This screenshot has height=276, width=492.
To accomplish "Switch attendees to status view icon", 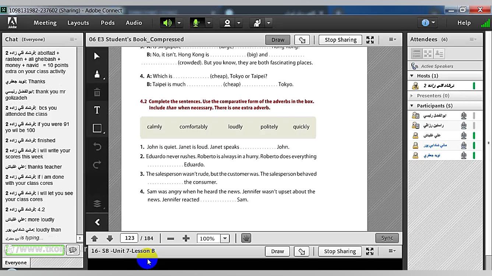I will [x=439, y=54].
